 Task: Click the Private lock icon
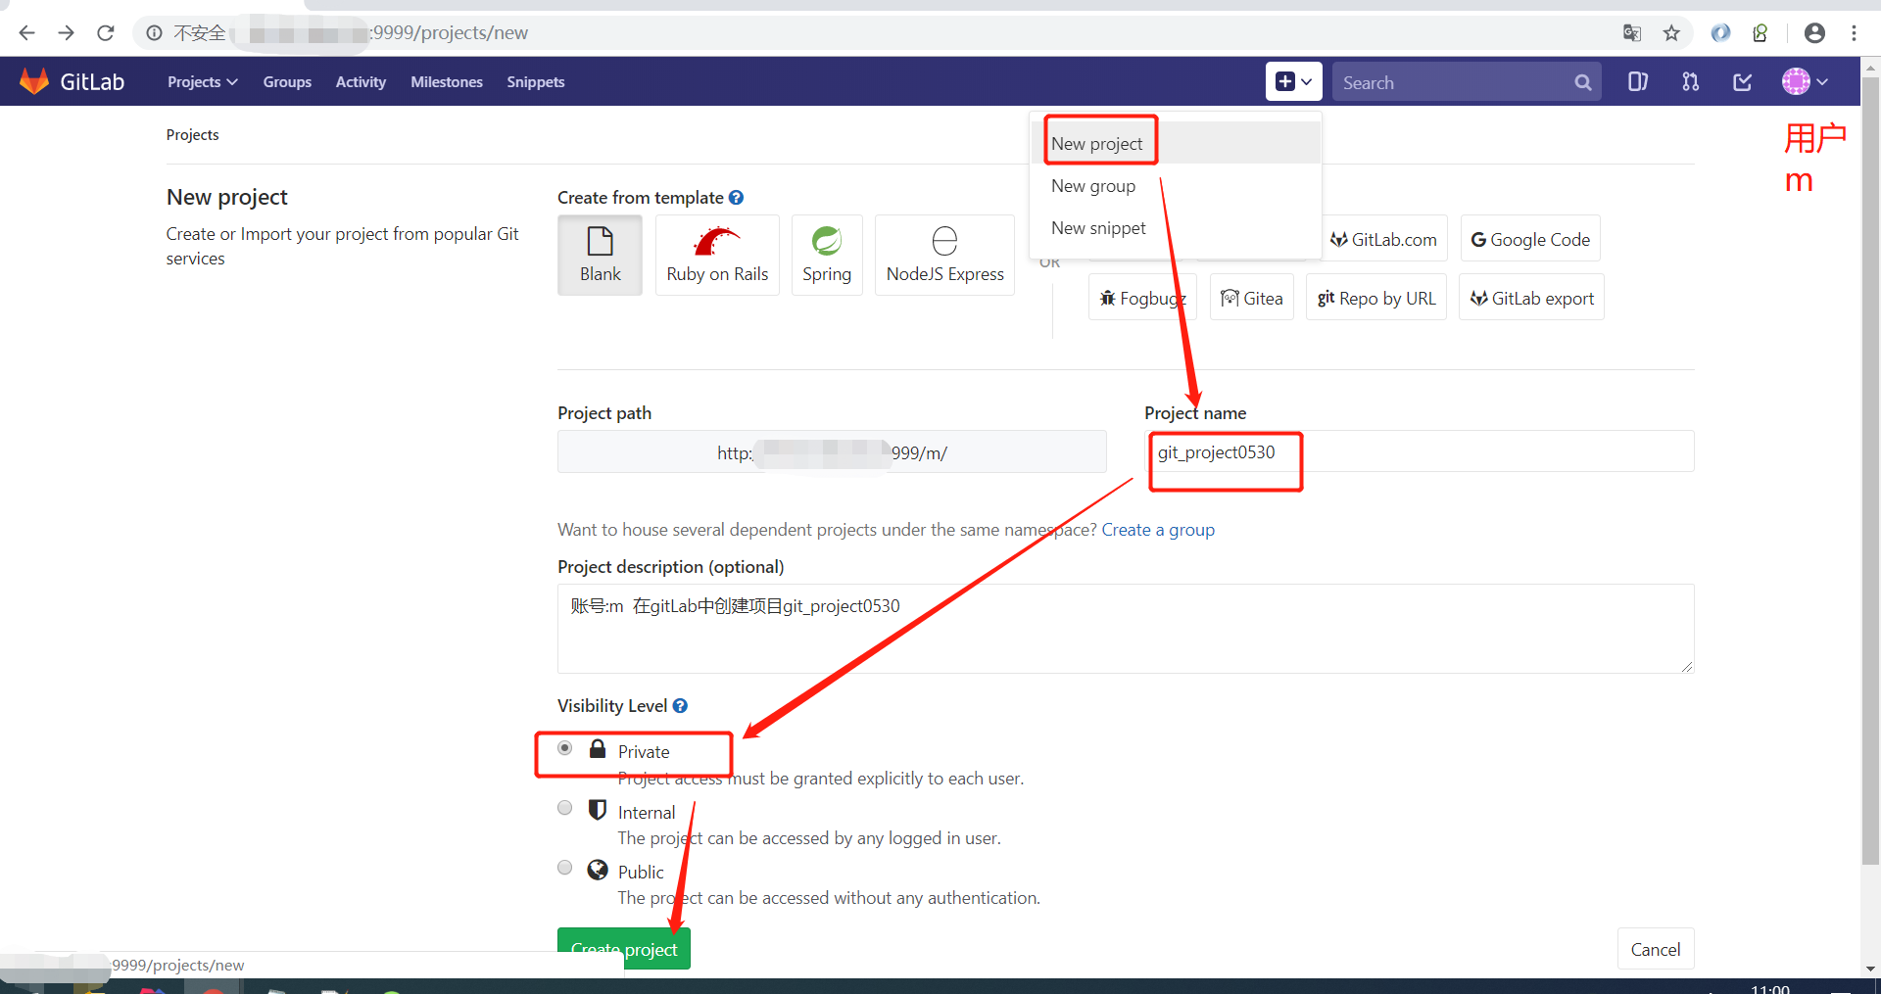[598, 749]
